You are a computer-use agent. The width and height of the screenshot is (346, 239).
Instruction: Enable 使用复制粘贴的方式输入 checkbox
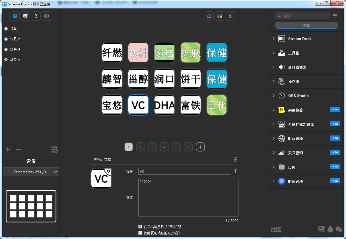(x=140, y=233)
